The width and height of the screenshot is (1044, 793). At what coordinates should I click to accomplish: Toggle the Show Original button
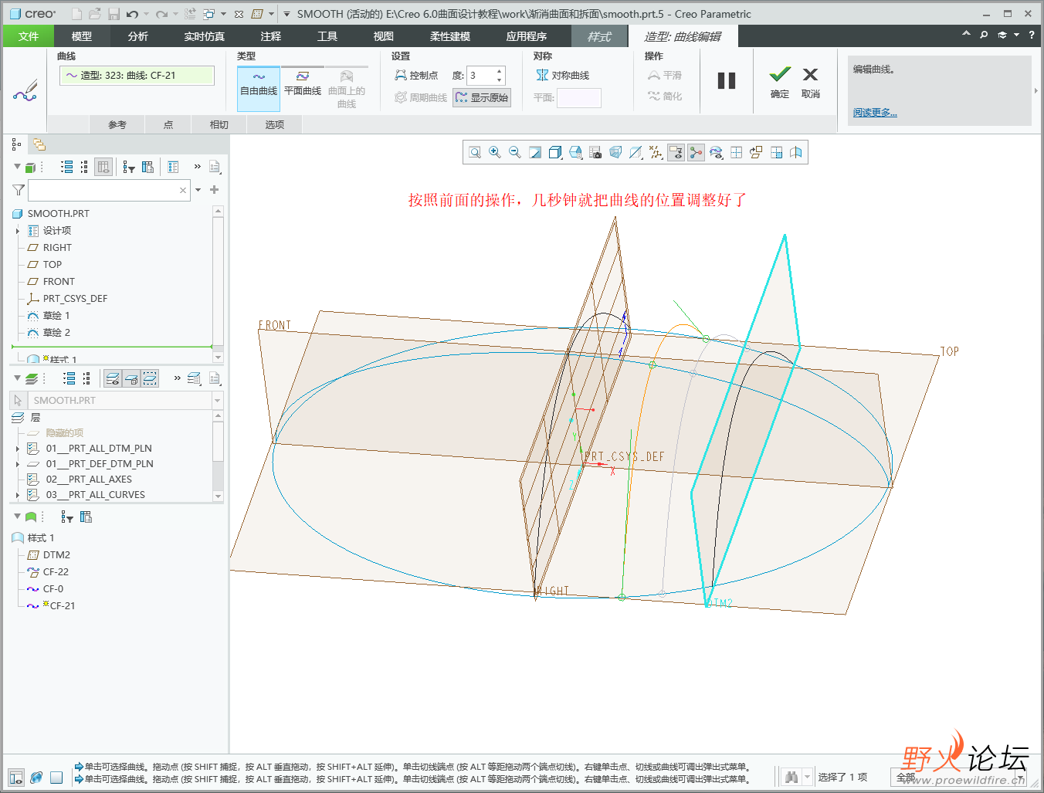tap(482, 97)
